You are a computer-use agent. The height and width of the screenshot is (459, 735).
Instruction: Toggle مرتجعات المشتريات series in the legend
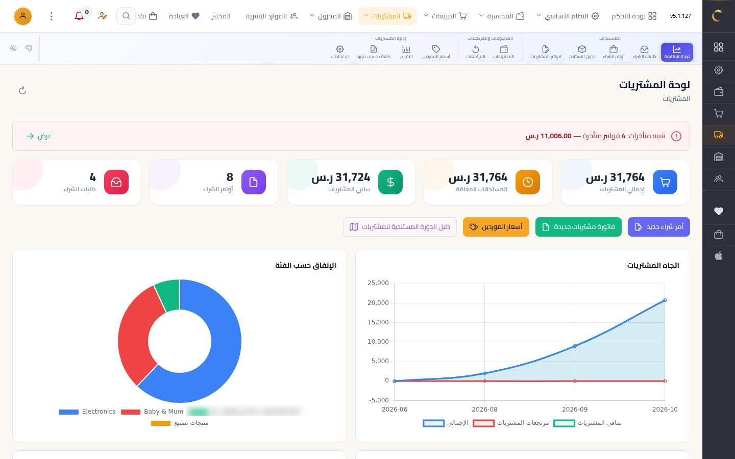(511, 423)
